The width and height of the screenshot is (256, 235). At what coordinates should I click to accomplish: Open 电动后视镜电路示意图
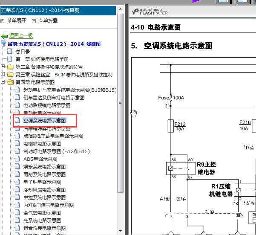point(47,105)
